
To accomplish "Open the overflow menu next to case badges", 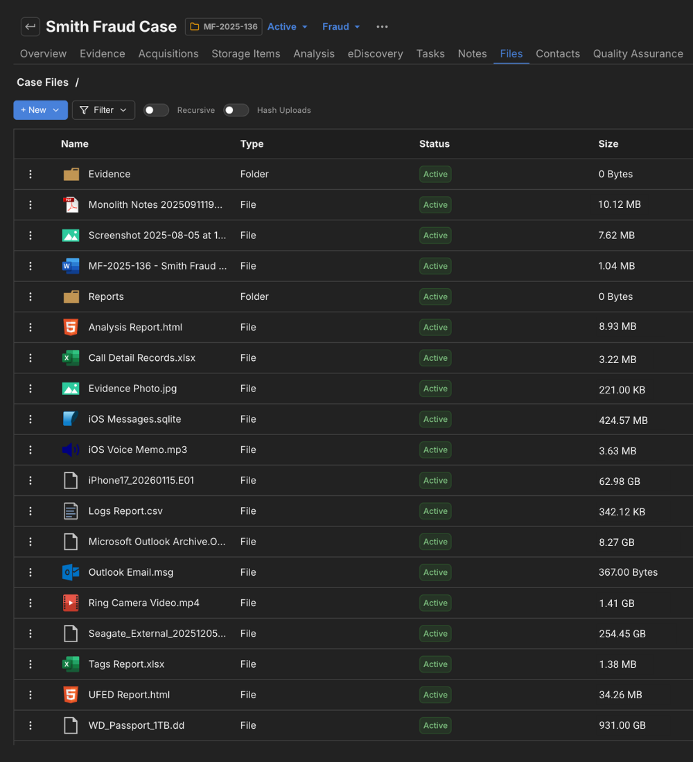I will click(x=381, y=26).
